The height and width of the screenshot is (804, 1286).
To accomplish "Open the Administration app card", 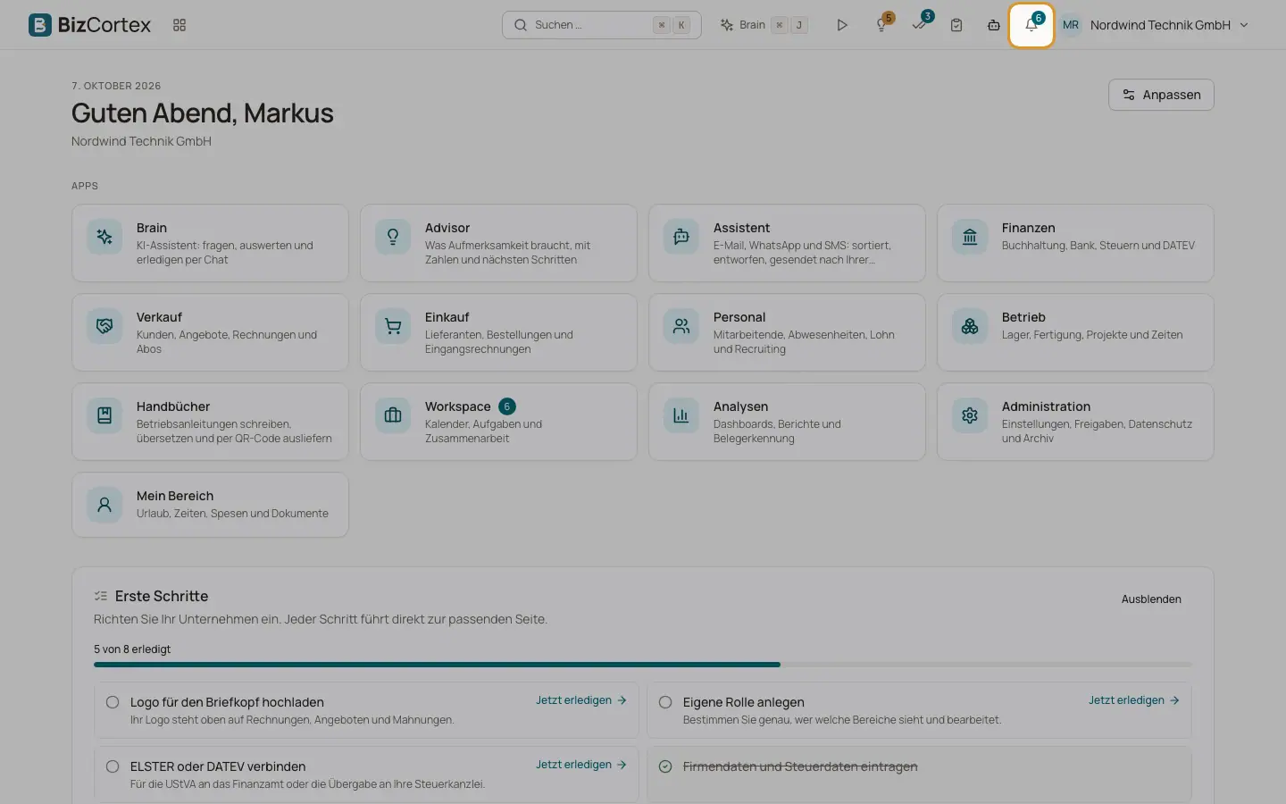I will [1075, 422].
